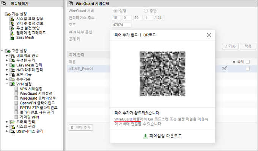This screenshot has width=258, height=151.
Task: Click the 무선 설정/보안 icon
Action: point(12,28)
